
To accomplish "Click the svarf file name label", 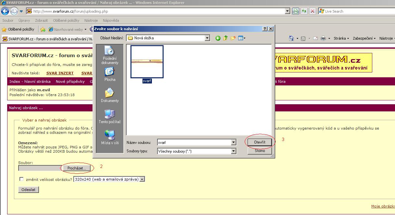I will point(147,81).
